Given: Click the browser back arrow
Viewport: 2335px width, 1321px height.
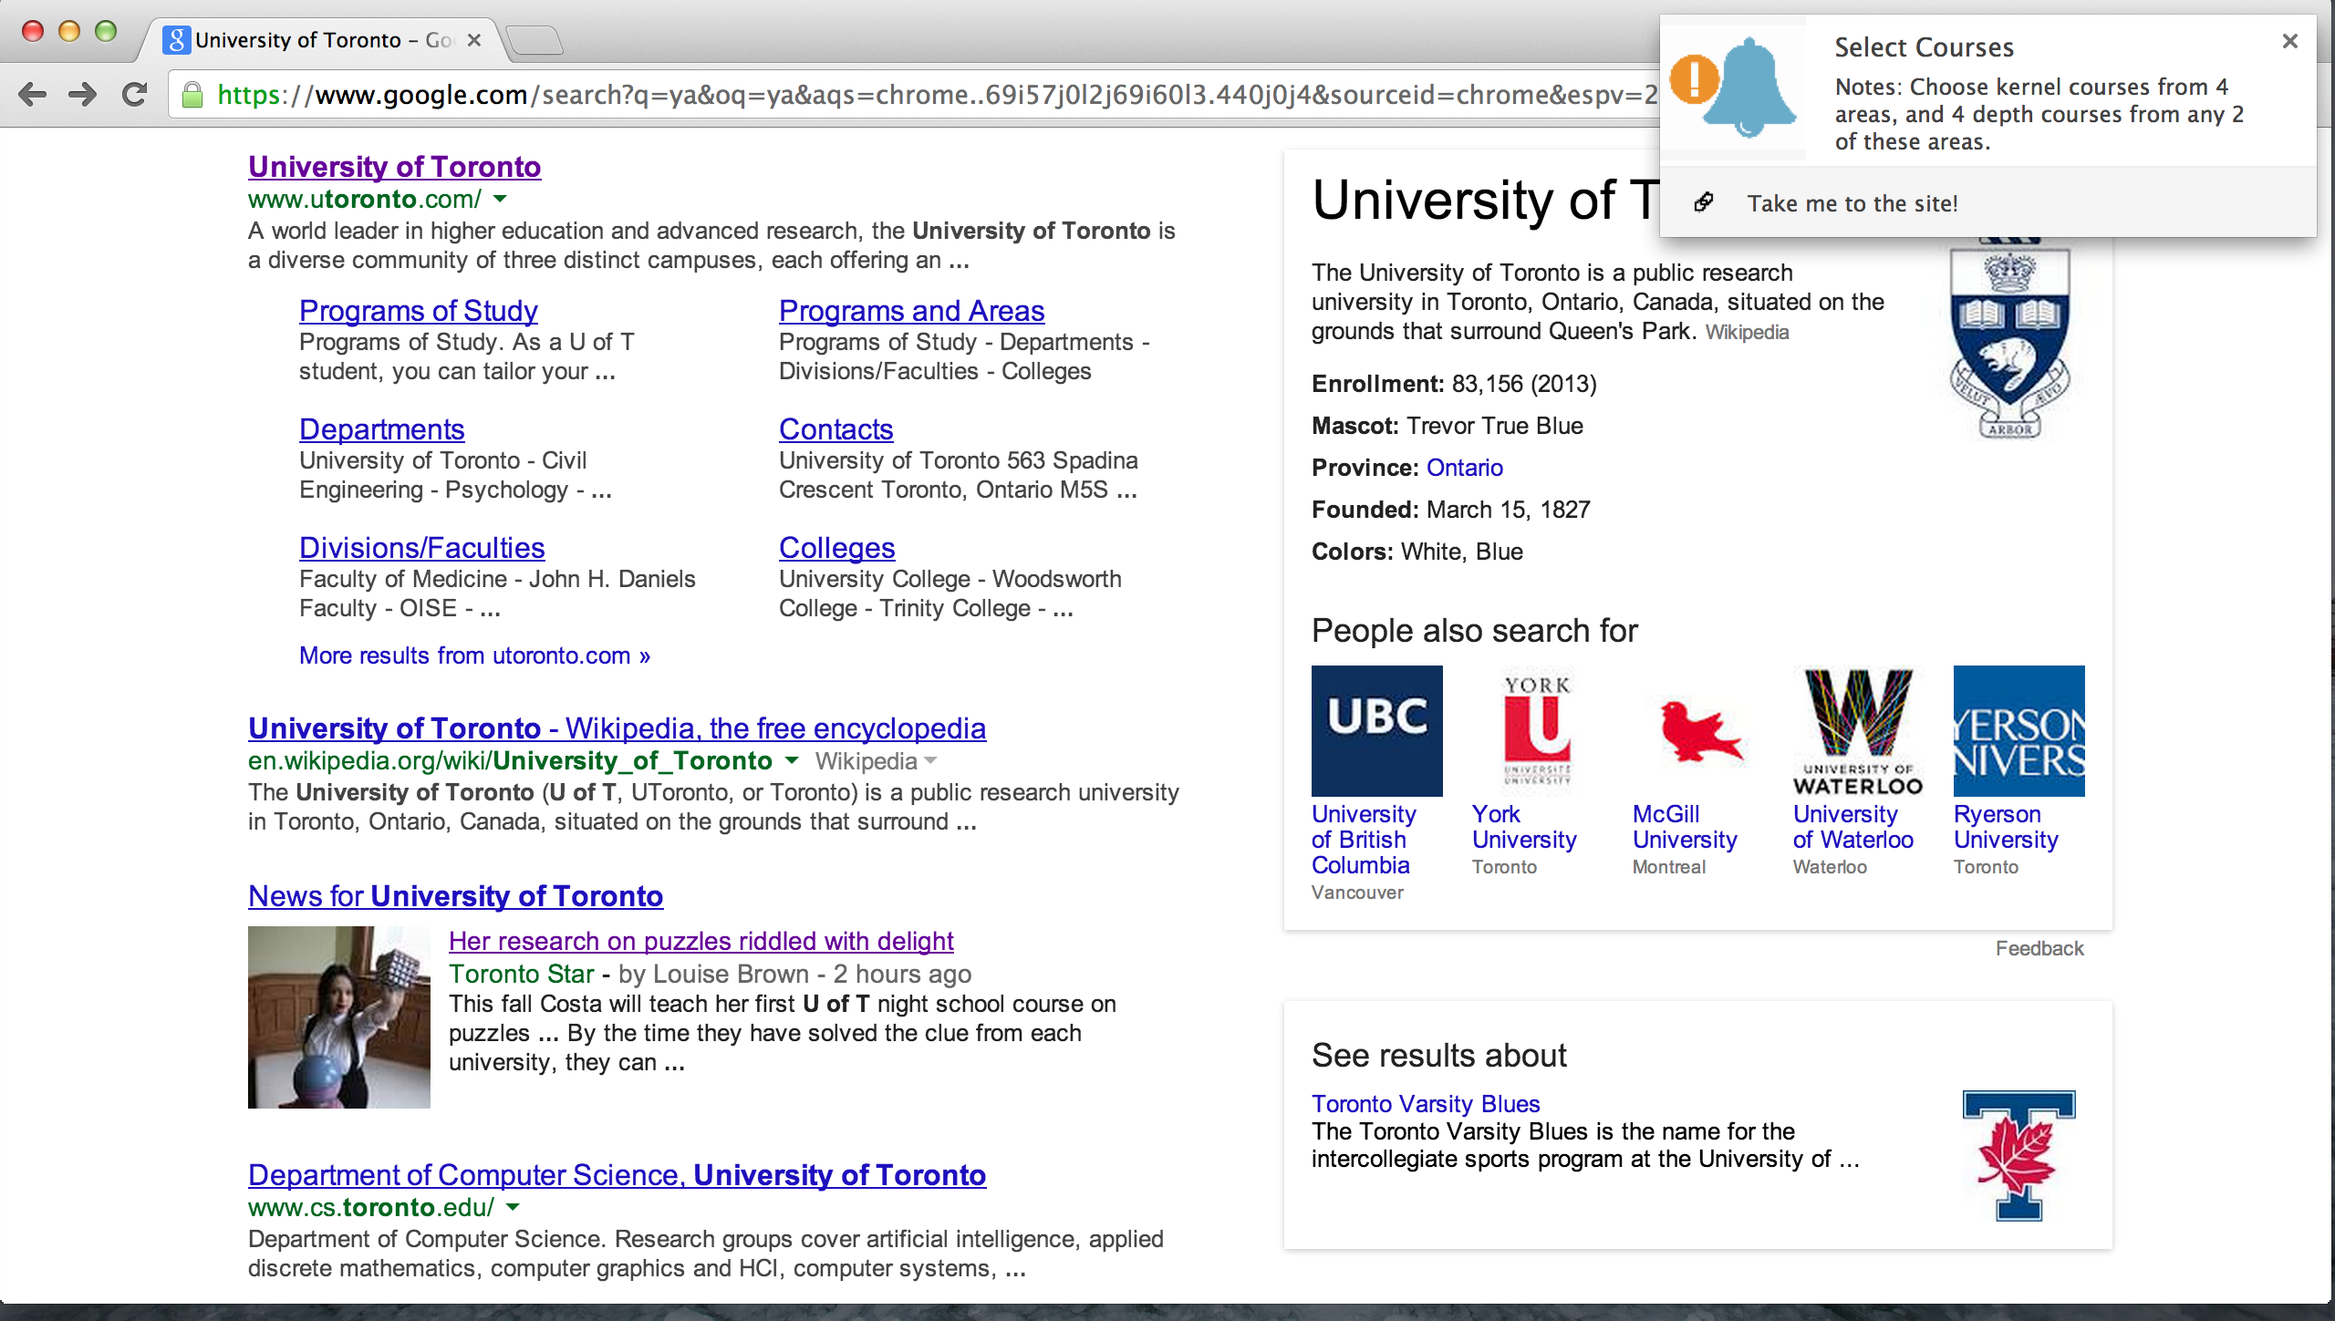Looking at the screenshot, I should tap(33, 94).
